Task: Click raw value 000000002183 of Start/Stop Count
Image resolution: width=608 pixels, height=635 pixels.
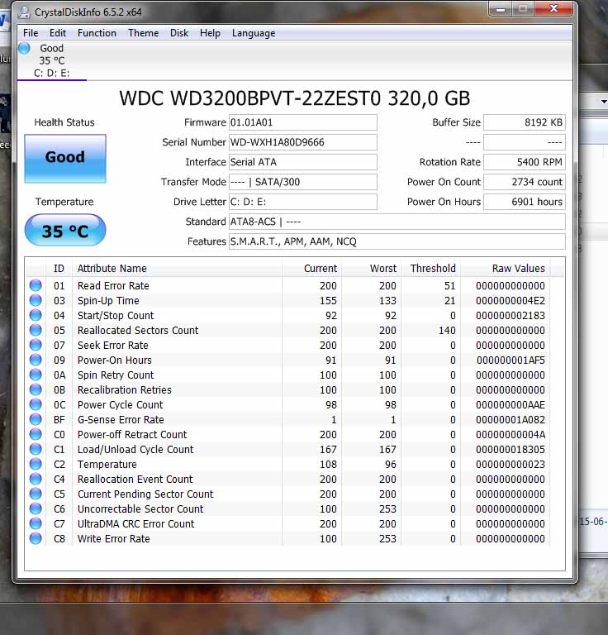Action: (510, 316)
